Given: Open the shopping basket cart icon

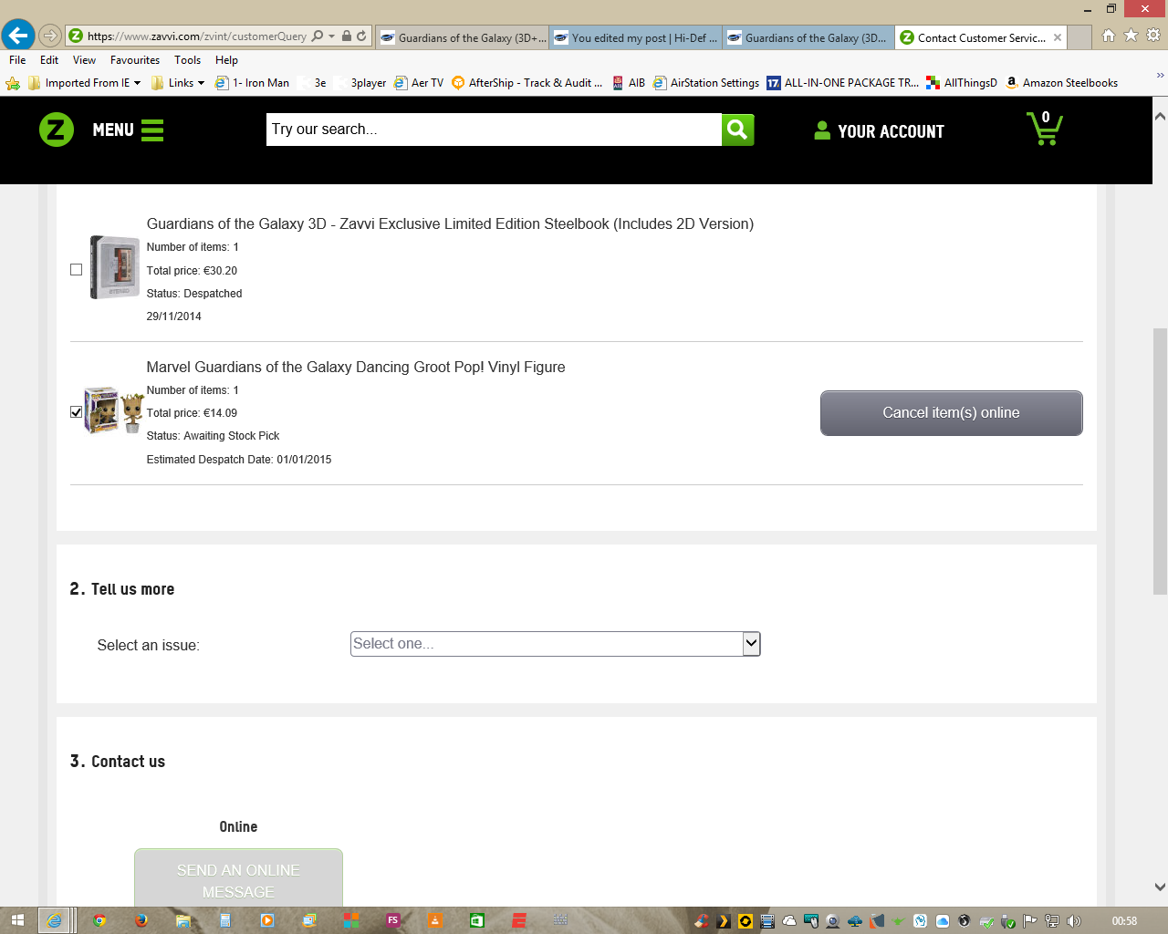Looking at the screenshot, I should [1044, 129].
